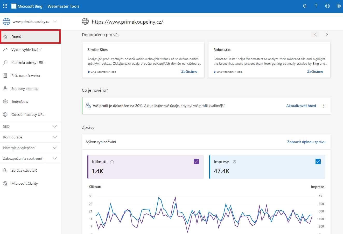The width and height of the screenshot is (343, 234).
Task: Open Odeslání adresy URL in the sidebar
Action: [30, 115]
